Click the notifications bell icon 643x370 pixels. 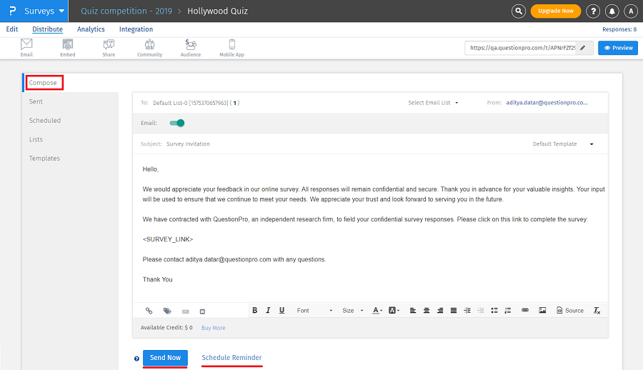point(612,11)
